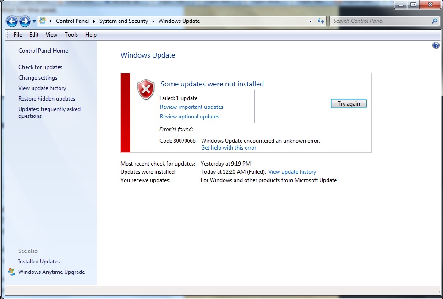The width and height of the screenshot is (443, 299).
Task: Click the Some updates were not installed heading
Action: point(212,84)
